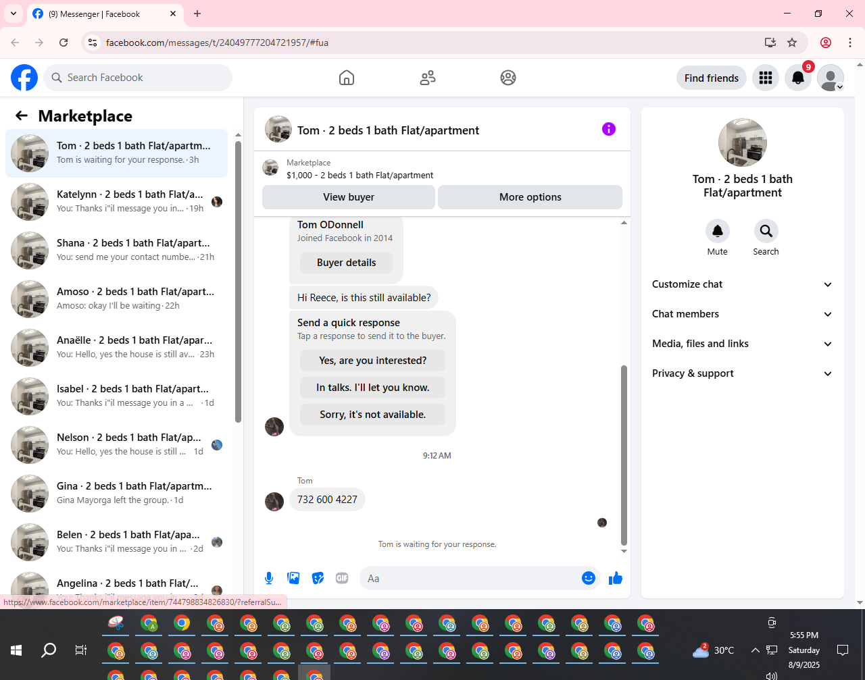Open the Windows notification center
865x680 pixels.
843,650
